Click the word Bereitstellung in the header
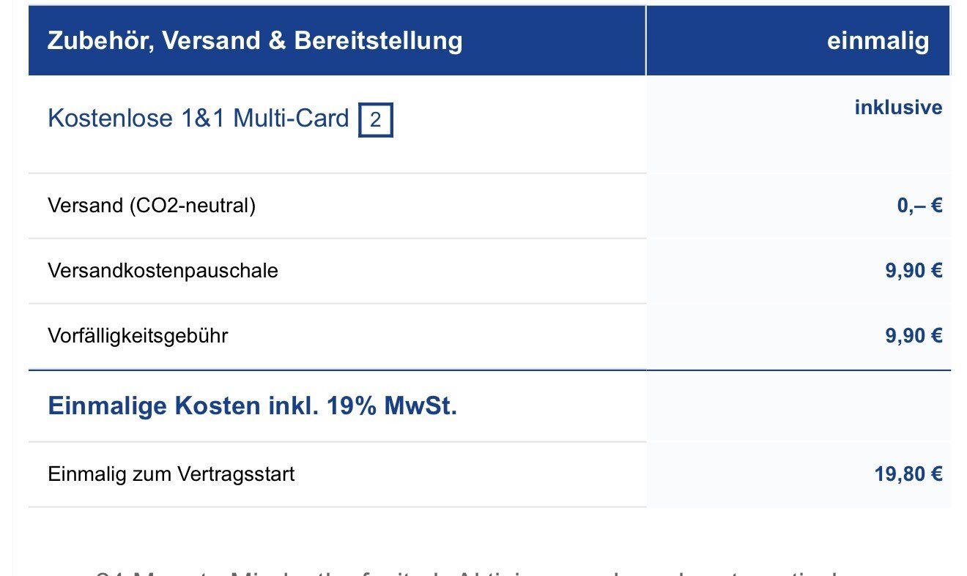Image resolution: width=967 pixels, height=576 pixels. [378, 41]
